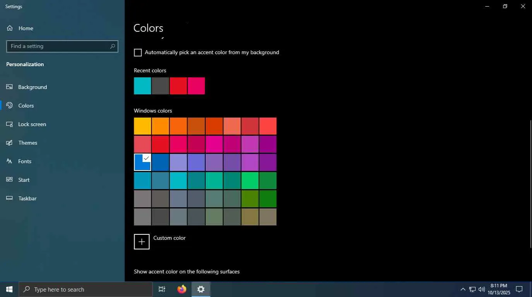The width and height of the screenshot is (532, 297).
Task: Choose the dark gray Recent colors swatch
Action: pyautogui.click(x=160, y=86)
